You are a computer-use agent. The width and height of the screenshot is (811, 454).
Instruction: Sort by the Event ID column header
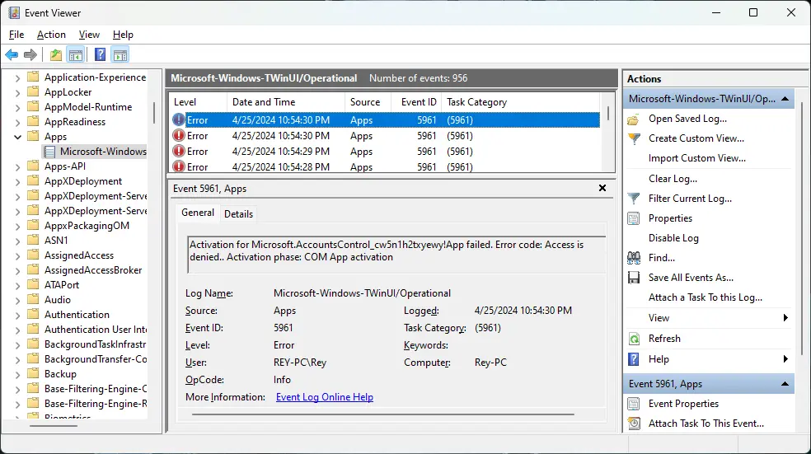[x=416, y=102]
